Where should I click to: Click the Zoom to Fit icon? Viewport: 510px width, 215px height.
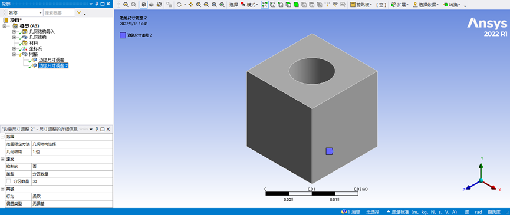point(214,5)
